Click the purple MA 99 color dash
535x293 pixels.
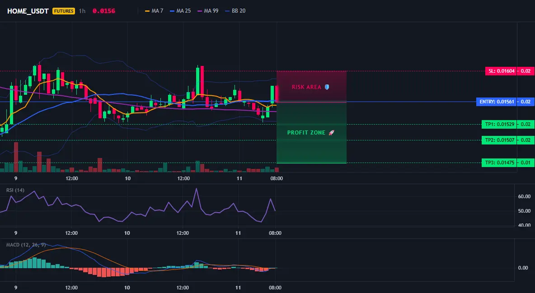click(200, 11)
